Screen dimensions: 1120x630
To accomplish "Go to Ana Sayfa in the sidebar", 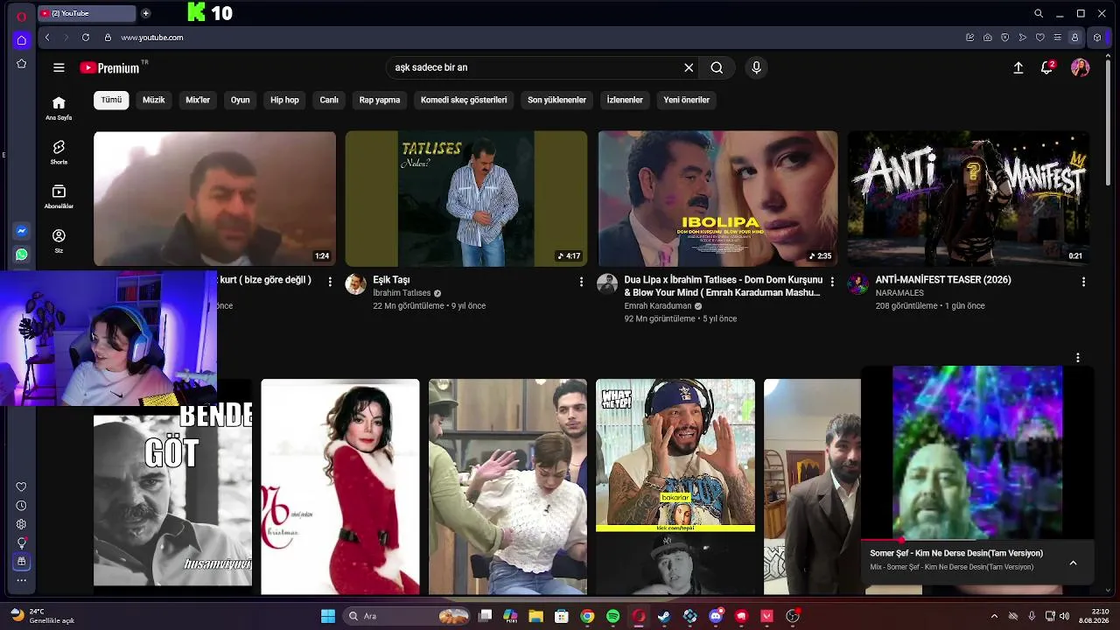I will pyautogui.click(x=59, y=108).
